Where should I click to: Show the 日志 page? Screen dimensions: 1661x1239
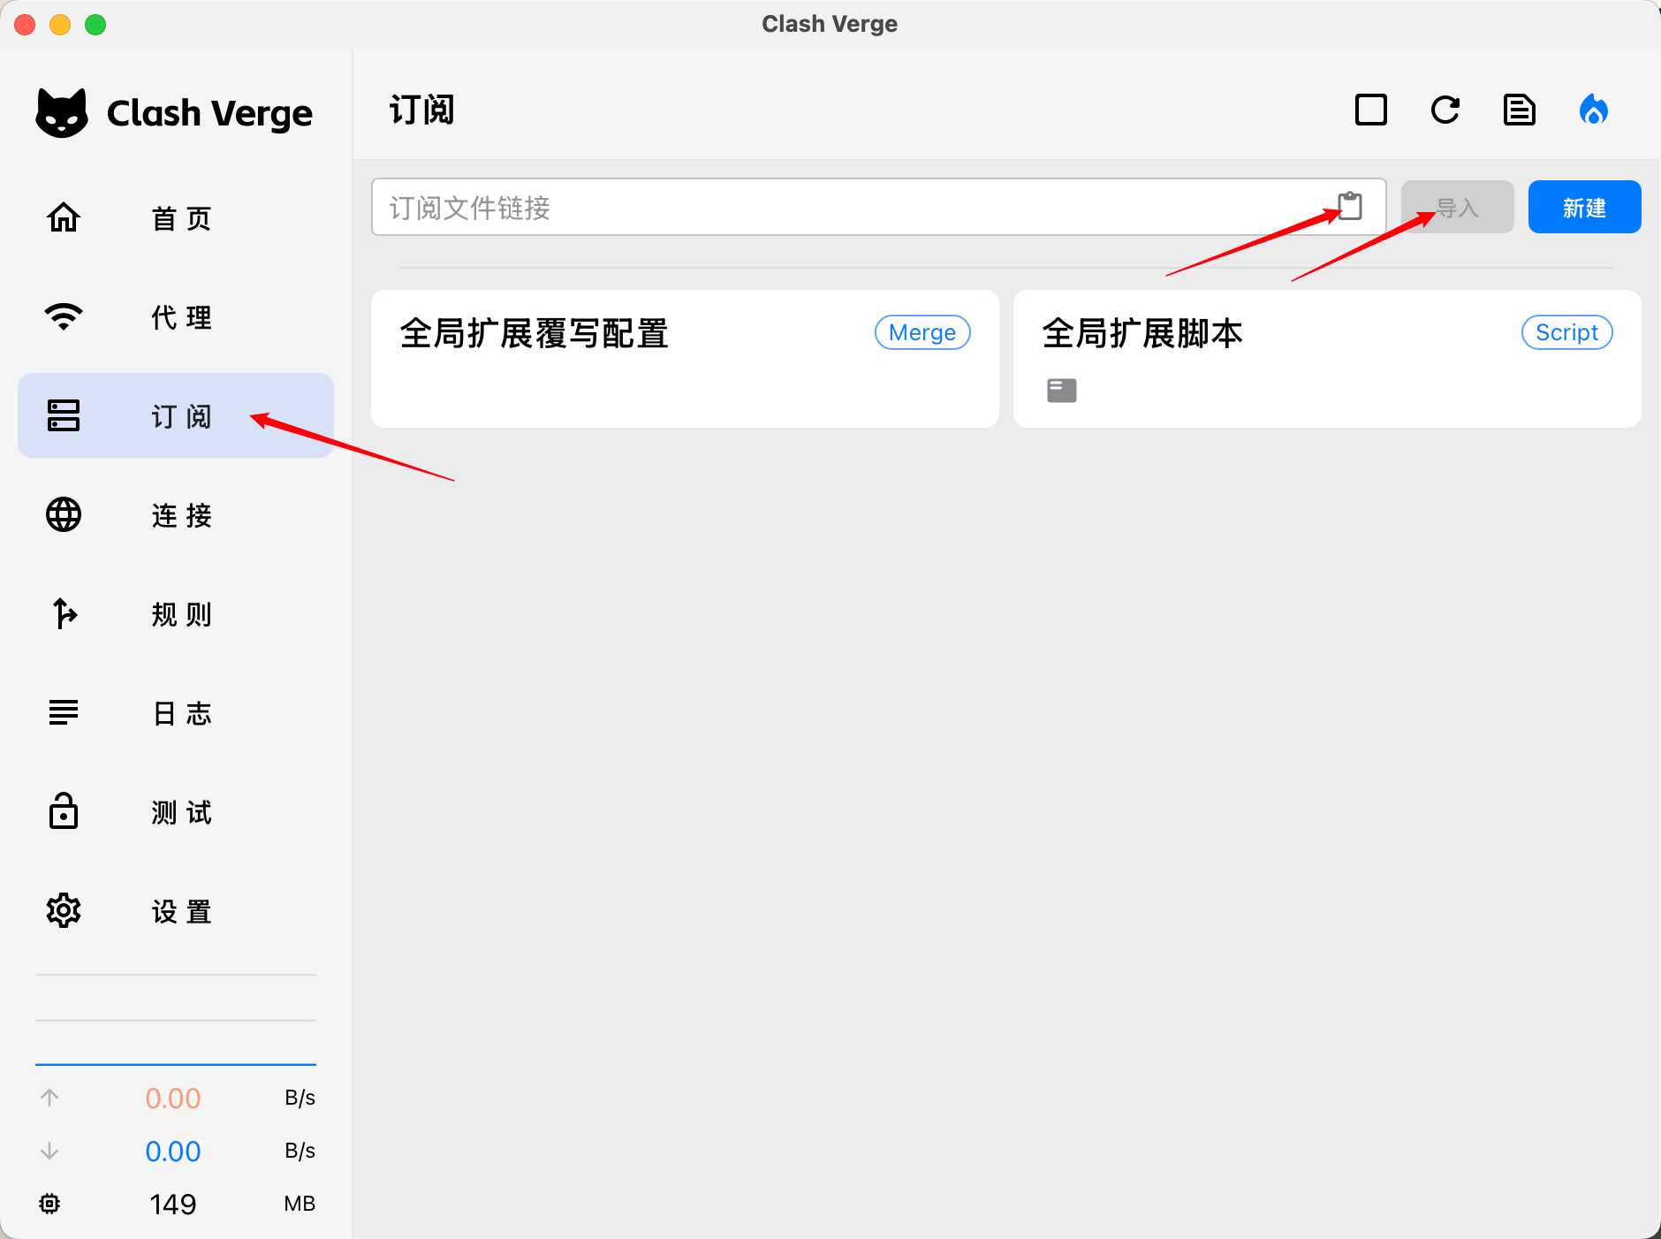tap(176, 712)
